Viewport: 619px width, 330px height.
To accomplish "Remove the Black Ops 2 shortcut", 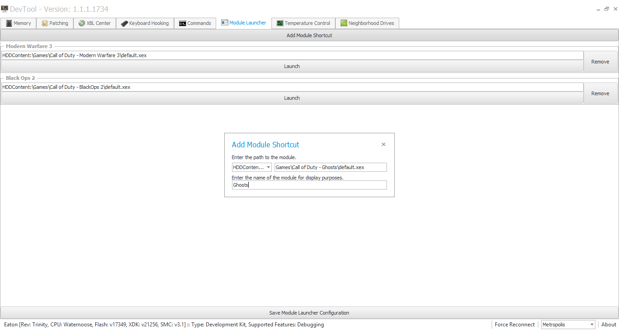I will pos(600,93).
